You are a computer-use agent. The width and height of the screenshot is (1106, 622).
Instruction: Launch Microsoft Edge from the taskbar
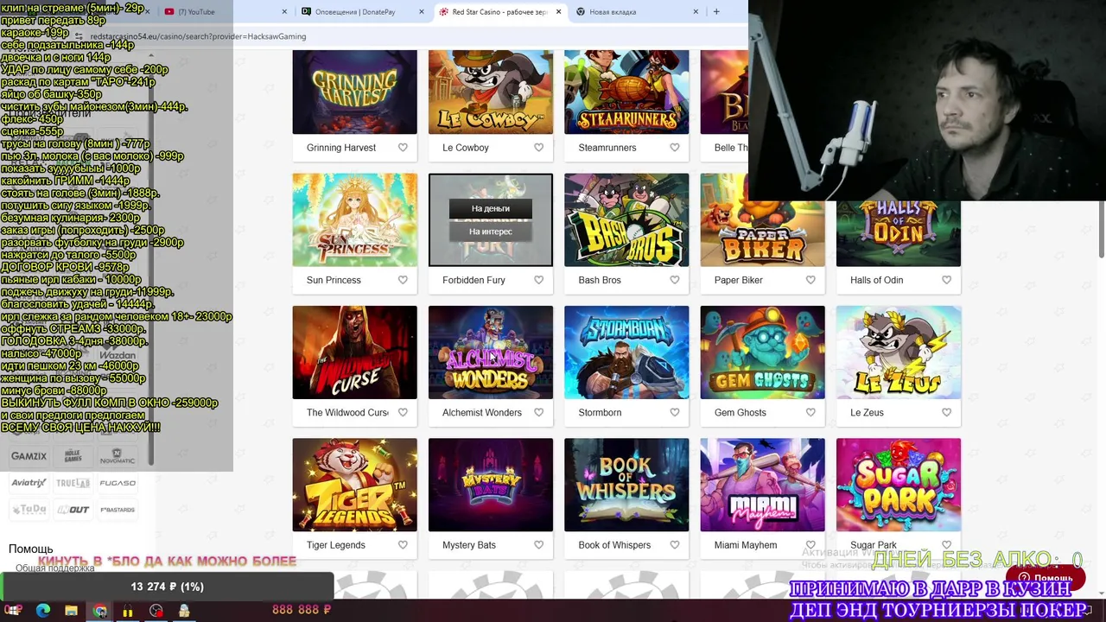pyautogui.click(x=42, y=611)
